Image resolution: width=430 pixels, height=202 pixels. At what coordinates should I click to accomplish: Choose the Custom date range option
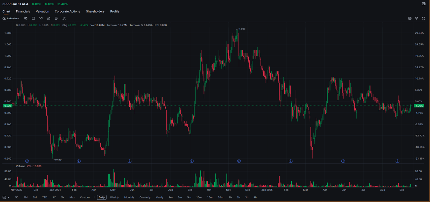85,197
